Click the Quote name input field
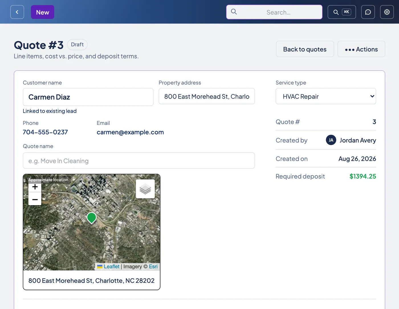This screenshot has width=399, height=309. [139, 161]
